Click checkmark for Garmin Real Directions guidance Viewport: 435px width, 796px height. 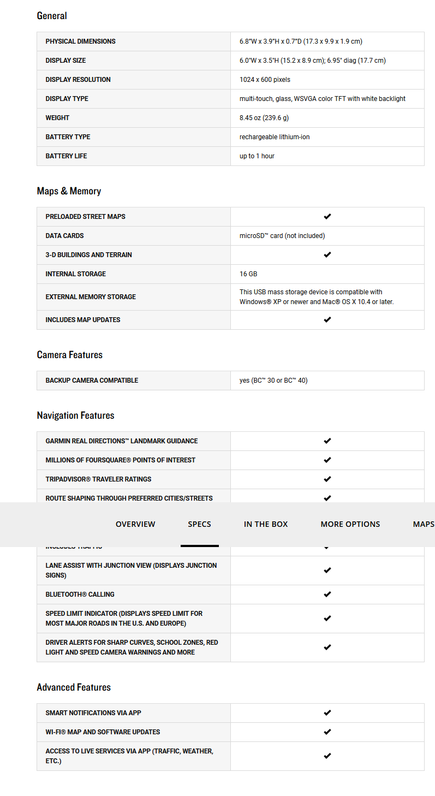click(327, 441)
